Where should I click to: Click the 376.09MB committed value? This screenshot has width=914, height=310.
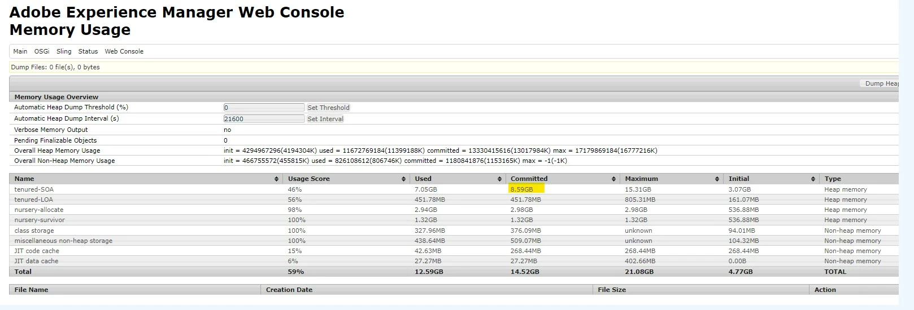(525, 231)
